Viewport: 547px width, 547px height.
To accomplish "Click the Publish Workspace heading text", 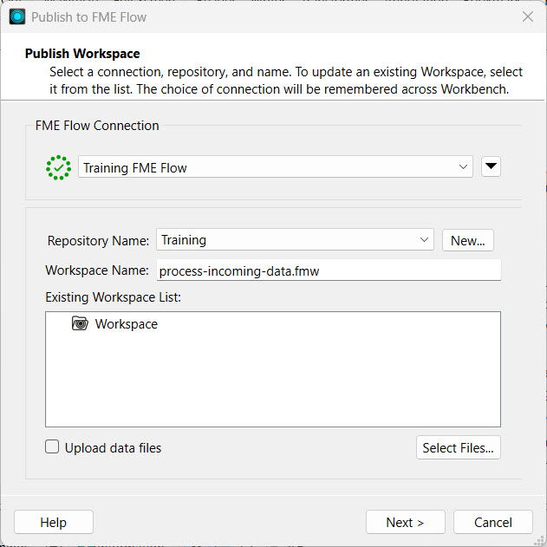I will [x=82, y=54].
